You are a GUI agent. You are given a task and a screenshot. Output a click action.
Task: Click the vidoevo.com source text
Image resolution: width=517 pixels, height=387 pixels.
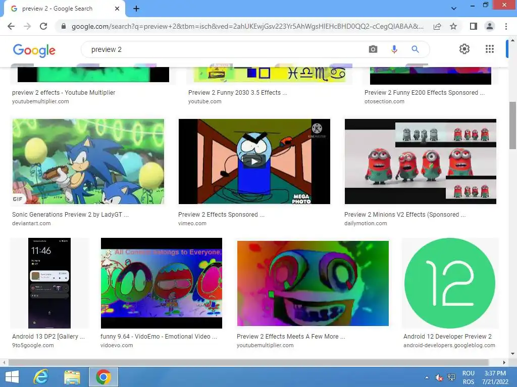pyautogui.click(x=117, y=345)
